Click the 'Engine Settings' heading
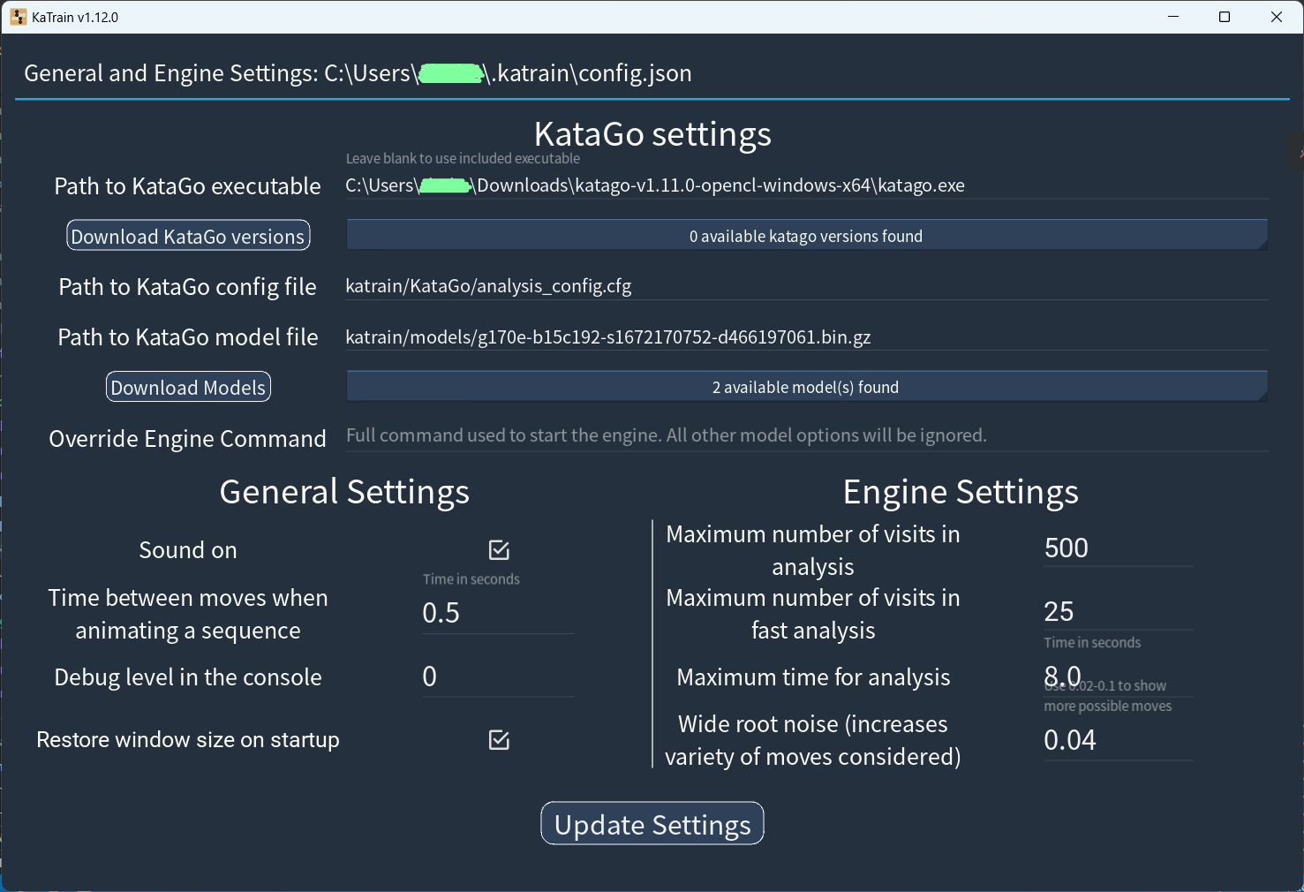Viewport: 1304px width, 892px height. 961,492
